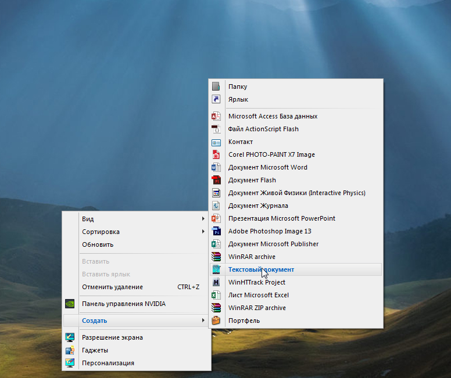Create Adobe Photoshop Image 13
The image size is (451, 378).
(296, 231)
